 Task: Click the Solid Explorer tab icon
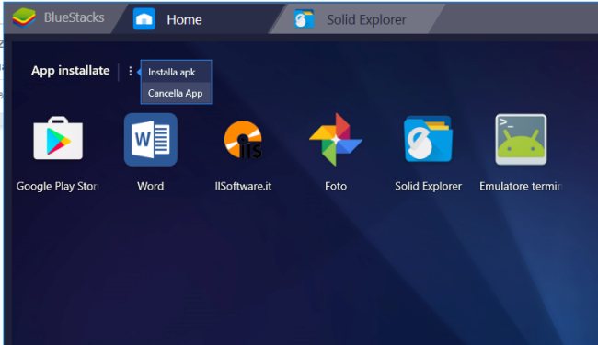point(305,19)
